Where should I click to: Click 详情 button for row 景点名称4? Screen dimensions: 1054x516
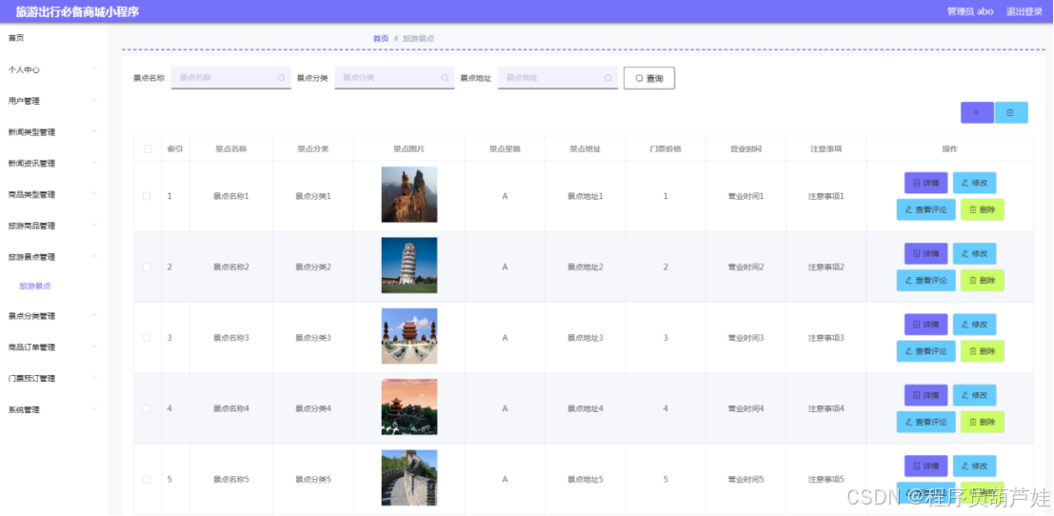pos(925,395)
